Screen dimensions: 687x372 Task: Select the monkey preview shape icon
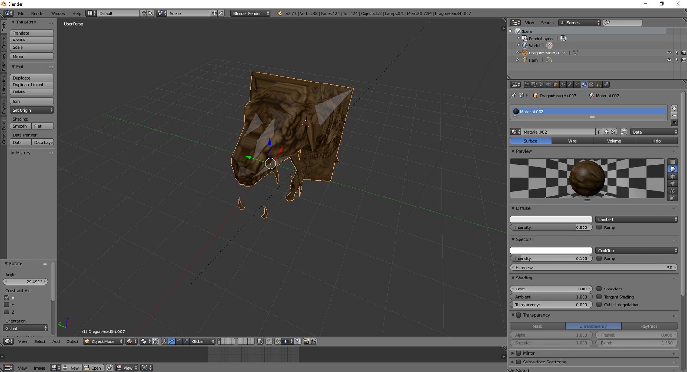[x=673, y=184]
